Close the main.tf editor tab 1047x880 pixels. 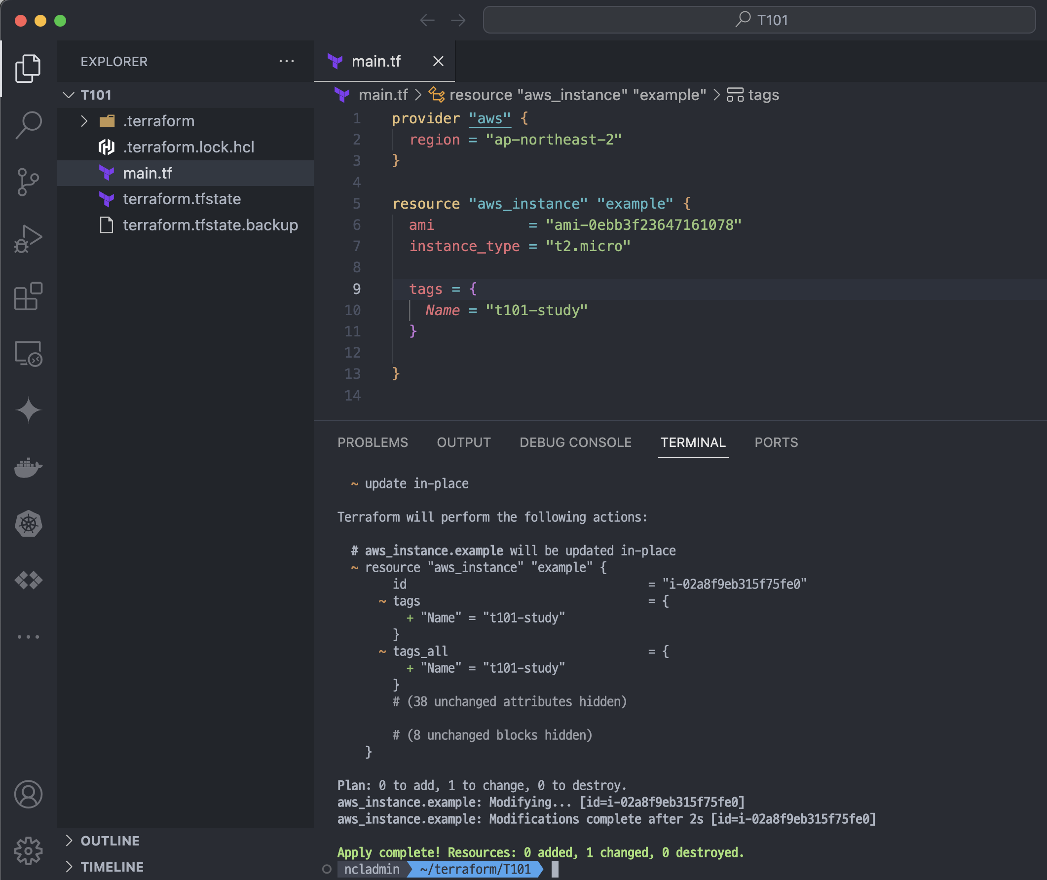tap(438, 61)
